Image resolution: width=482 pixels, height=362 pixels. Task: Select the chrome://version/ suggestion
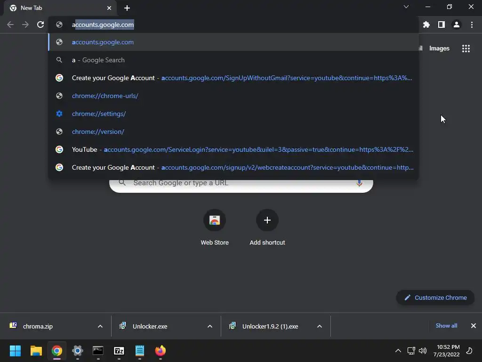tap(233, 132)
